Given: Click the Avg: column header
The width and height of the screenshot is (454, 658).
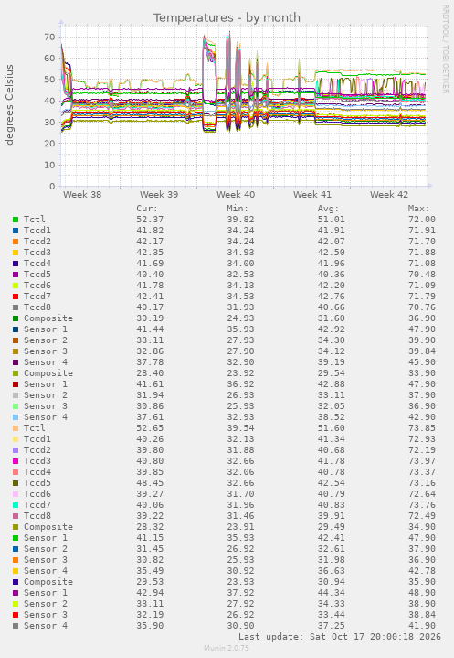Looking at the screenshot, I should [328, 208].
